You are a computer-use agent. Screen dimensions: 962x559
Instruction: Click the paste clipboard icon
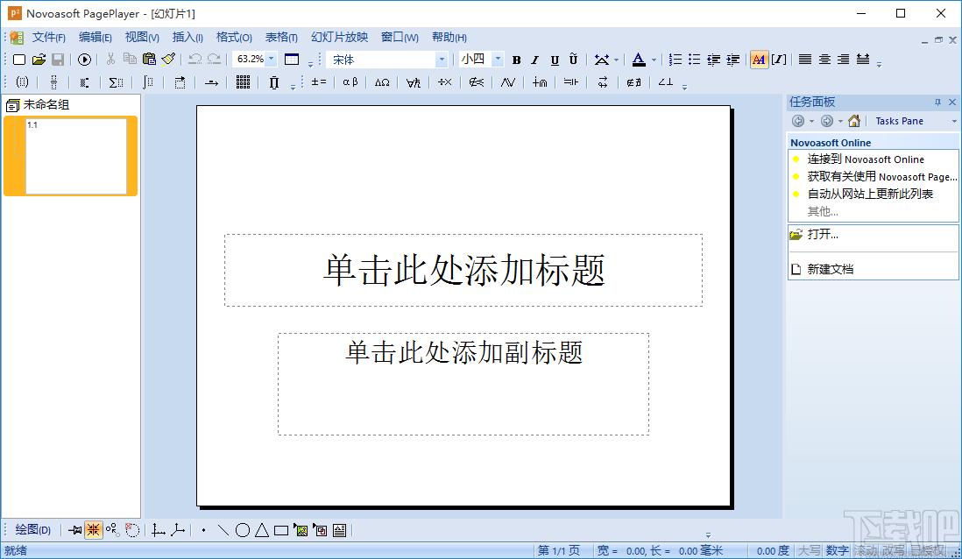point(149,59)
